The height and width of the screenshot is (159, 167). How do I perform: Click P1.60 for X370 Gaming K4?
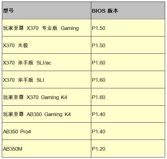(99, 97)
